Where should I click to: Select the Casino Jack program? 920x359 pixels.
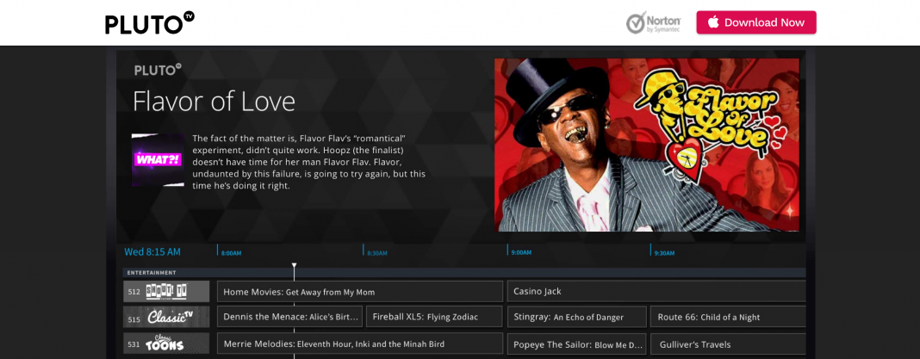tap(656, 292)
